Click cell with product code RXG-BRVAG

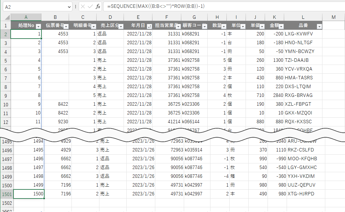(303, 95)
